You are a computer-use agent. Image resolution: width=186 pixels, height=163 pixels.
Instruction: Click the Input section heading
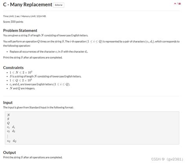(x=8, y=103)
